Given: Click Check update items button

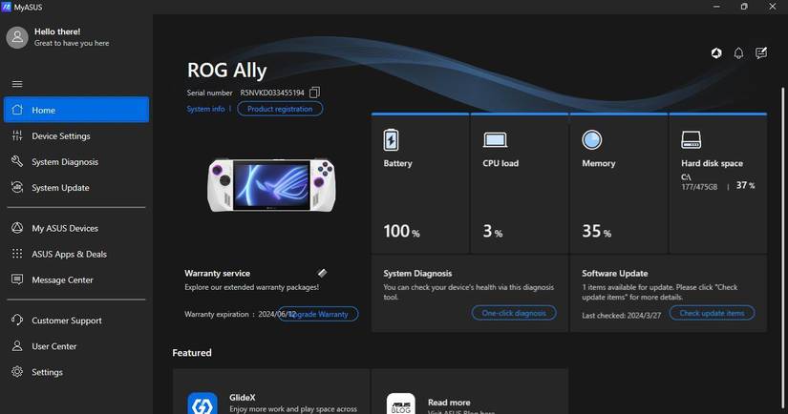Looking at the screenshot, I should (712, 313).
